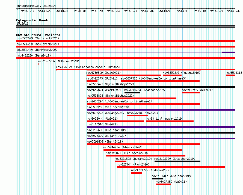Click esv2527956 (McKernan2009) label
243x195 pixels.
click(59, 61)
